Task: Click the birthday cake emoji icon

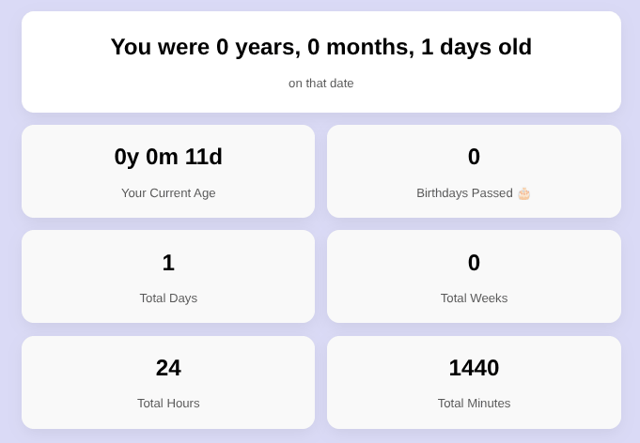Action: (x=523, y=193)
